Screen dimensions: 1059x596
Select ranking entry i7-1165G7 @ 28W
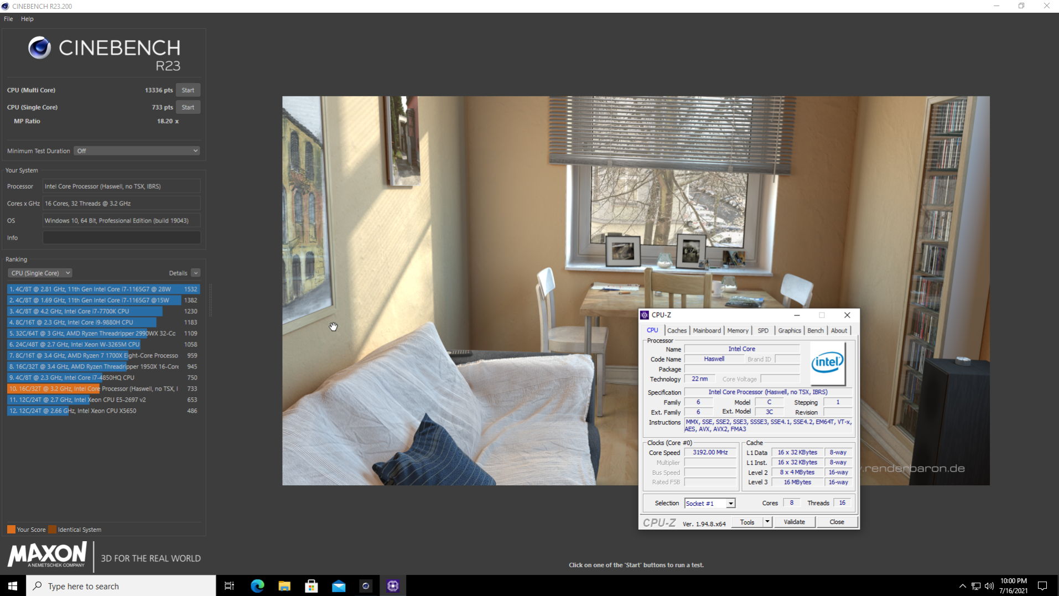(103, 289)
